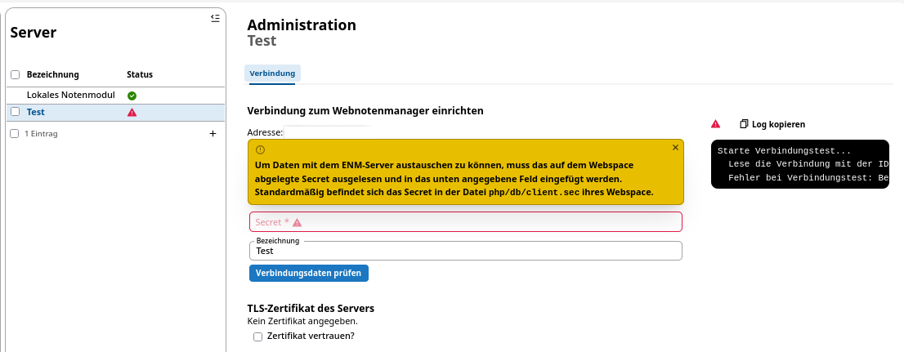Sort by the Status column header

[140, 74]
